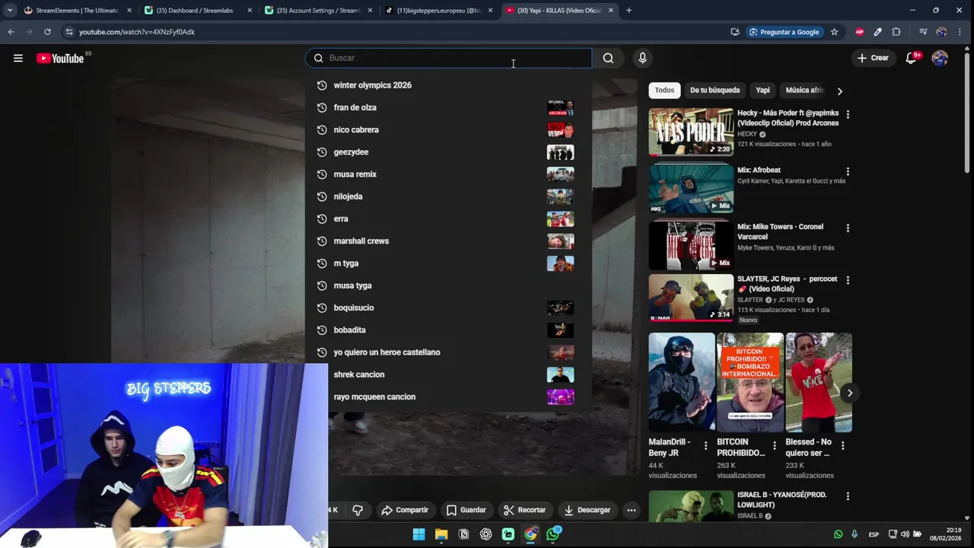Open options for ISRAEL B video

coord(848,495)
